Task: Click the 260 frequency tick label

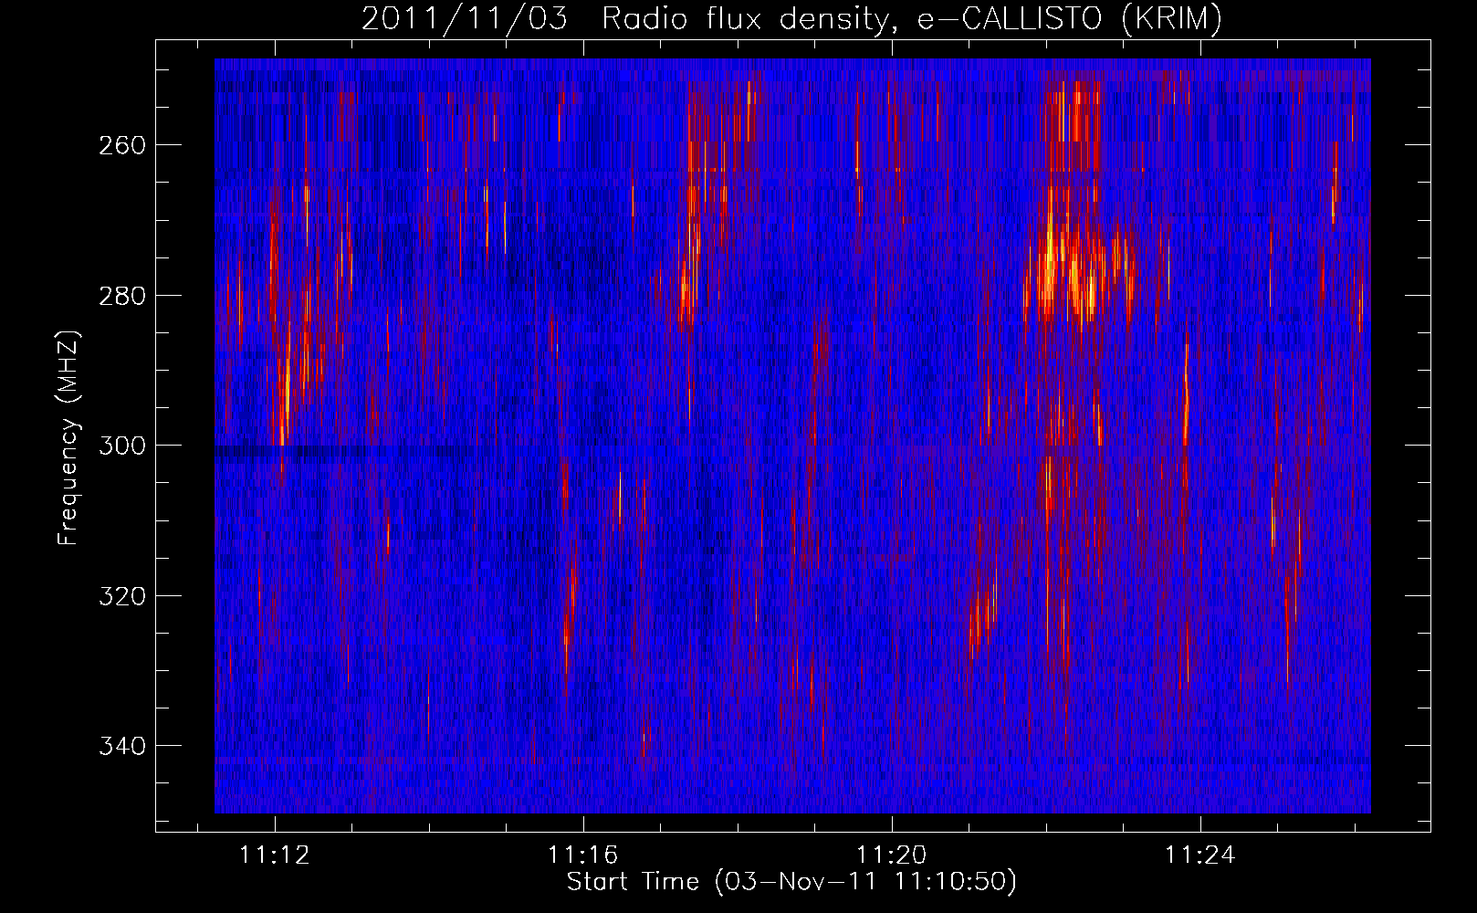Action: point(122,145)
